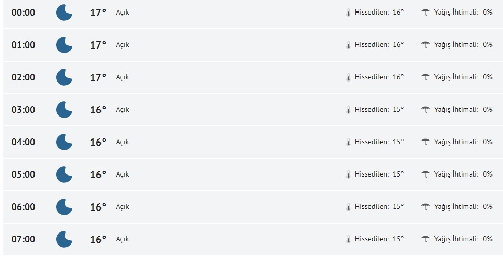Viewport: 503px width, 256px height.
Task: Click 'Hissedilen: 15°' in the 03:00 row
Action: (x=379, y=110)
